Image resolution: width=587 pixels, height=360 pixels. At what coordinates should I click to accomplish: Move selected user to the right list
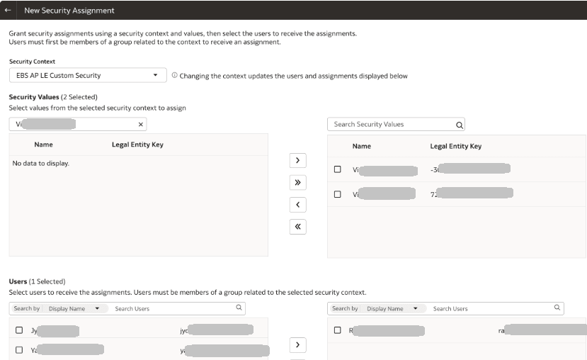pyautogui.click(x=297, y=345)
